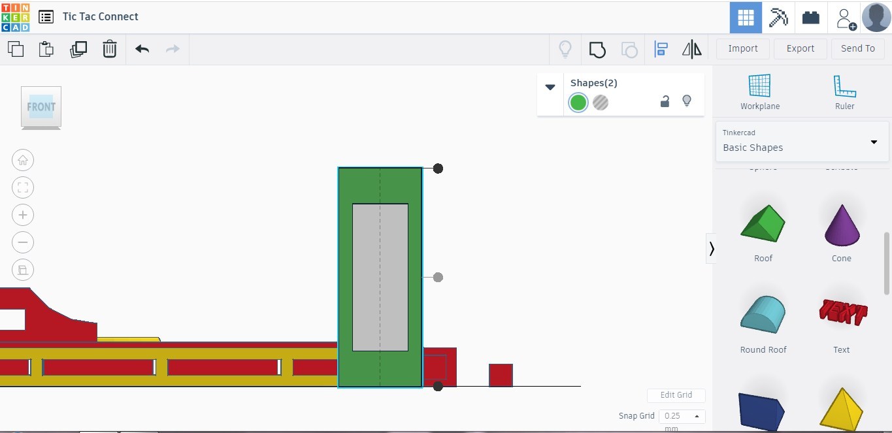
Task: Duplicate and repeat the selection
Action: pyautogui.click(x=78, y=49)
